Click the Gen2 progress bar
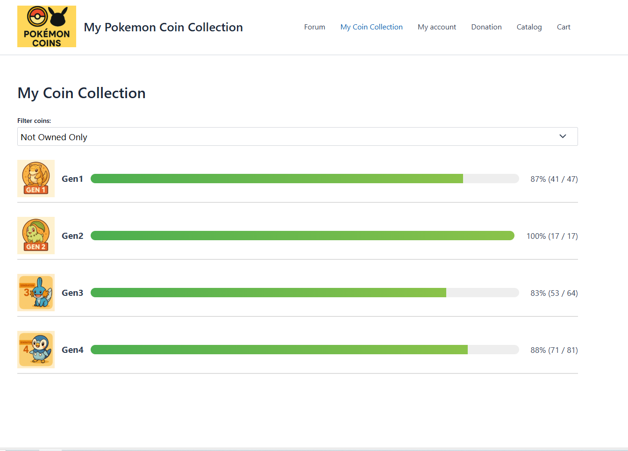Screen dimensions: 628x451 pyautogui.click(x=302, y=236)
